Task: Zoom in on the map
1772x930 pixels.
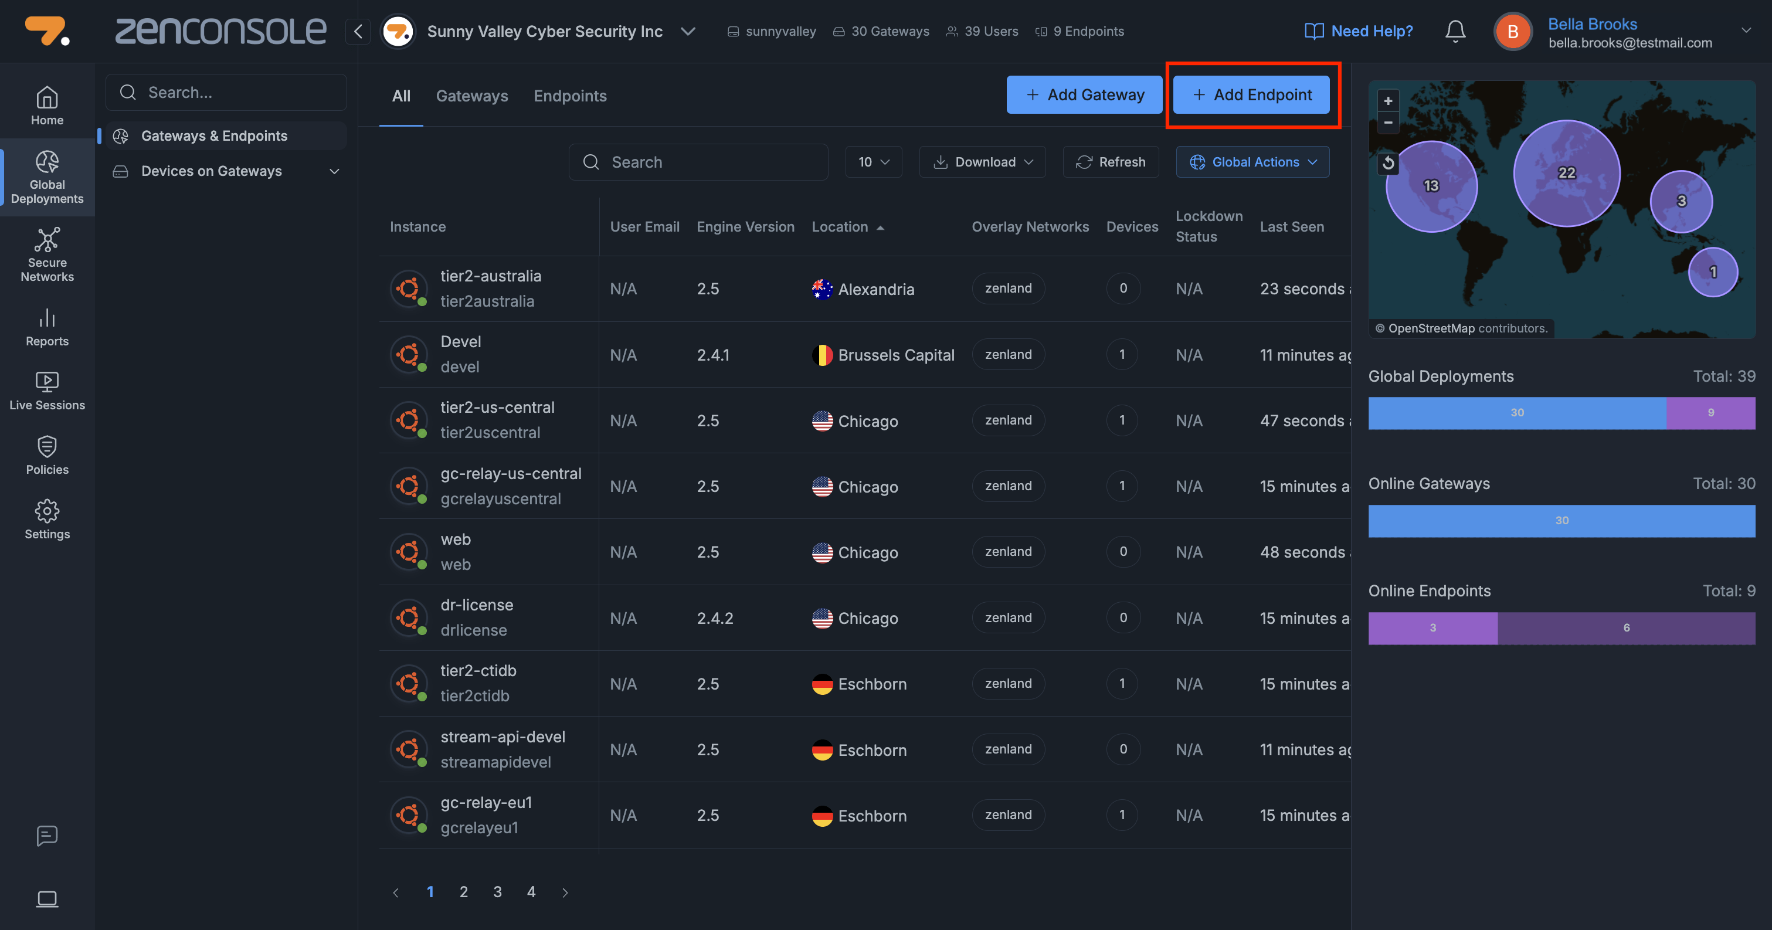Action: pyautogui.click(x=1388, y=100)
